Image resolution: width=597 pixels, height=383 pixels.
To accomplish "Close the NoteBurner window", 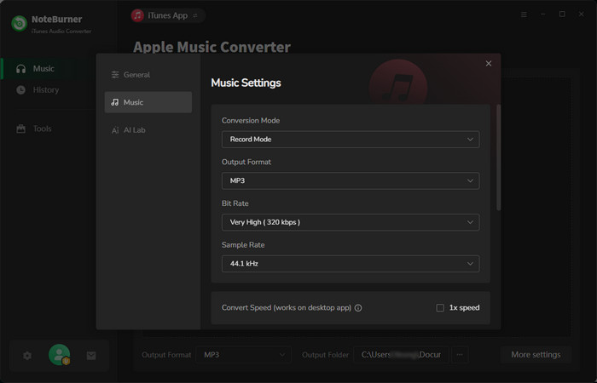I will coord(582,14).
